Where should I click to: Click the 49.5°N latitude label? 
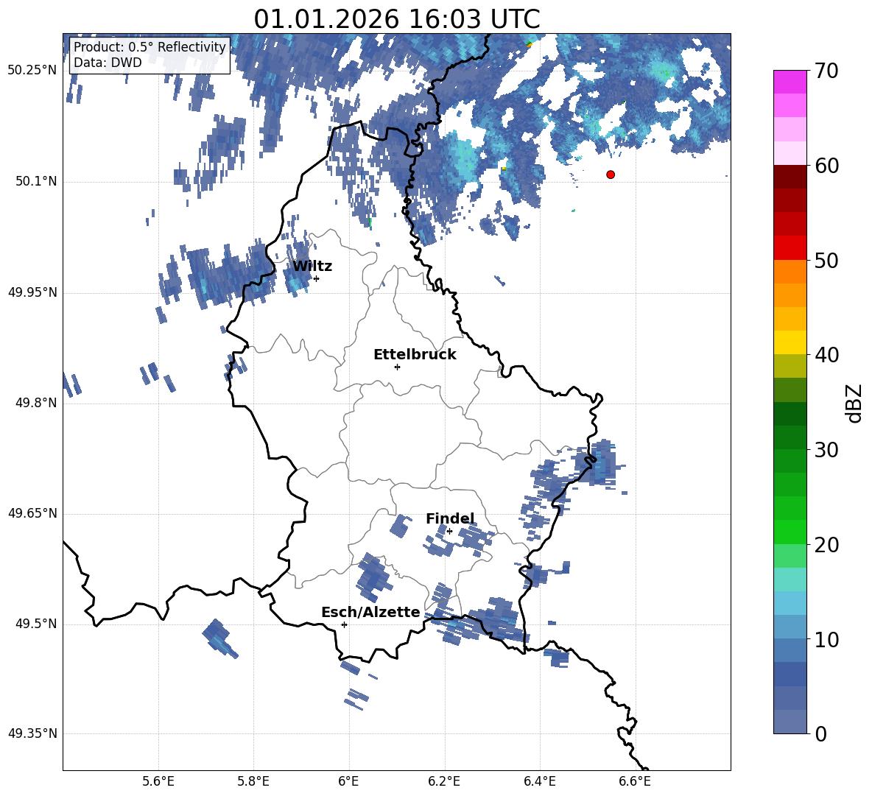pos(36,624)
